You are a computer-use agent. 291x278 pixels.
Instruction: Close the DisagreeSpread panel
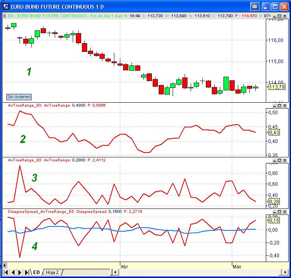[x=285, y=212]
